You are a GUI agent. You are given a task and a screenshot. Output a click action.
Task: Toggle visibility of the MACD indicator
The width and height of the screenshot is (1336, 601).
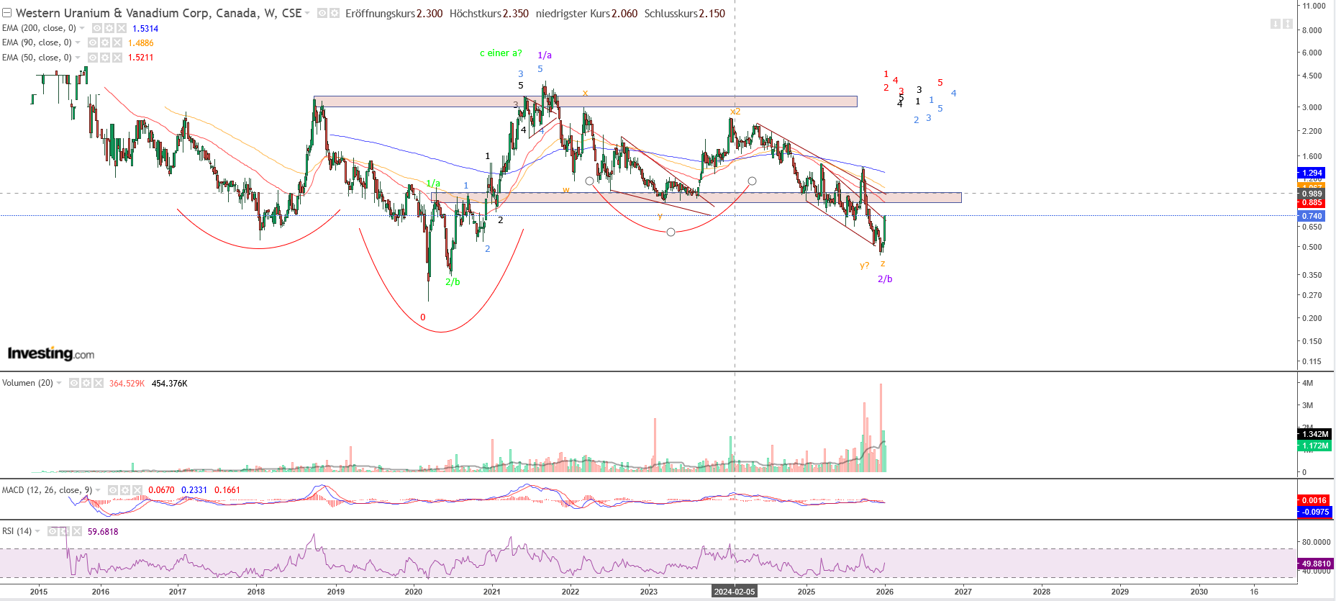coord(113,490)
